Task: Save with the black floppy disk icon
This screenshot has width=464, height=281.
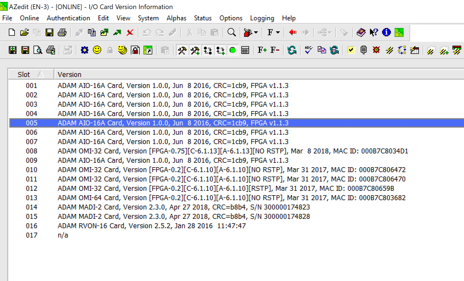Action: click(x=49, y=32)
